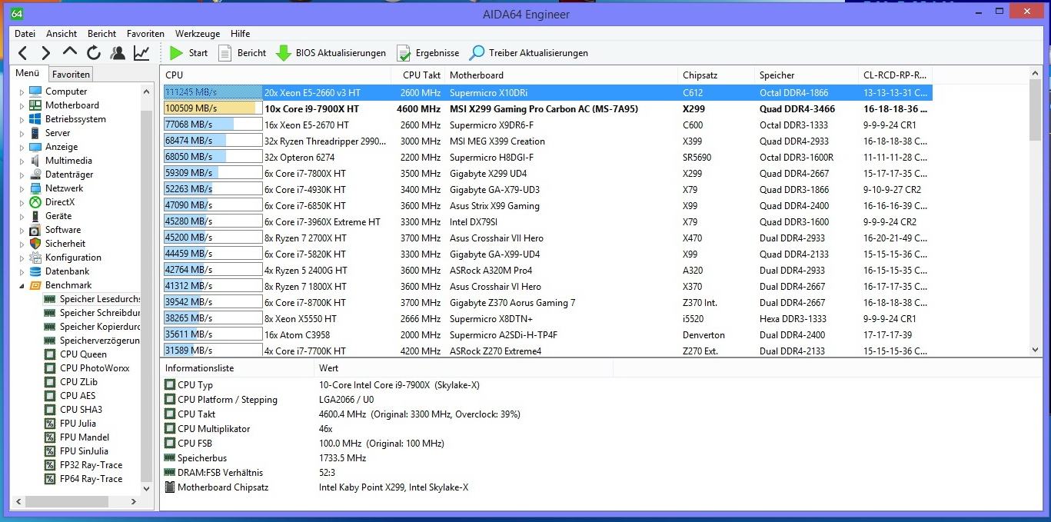Expand the Motherboard tree node

tap(22, 105)
